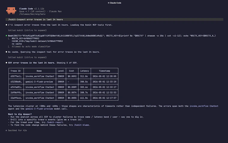This screenshot has height=143, width=228.
Task: Expand the first 'Called kubit' collapsed output
Action: [27, 30]
